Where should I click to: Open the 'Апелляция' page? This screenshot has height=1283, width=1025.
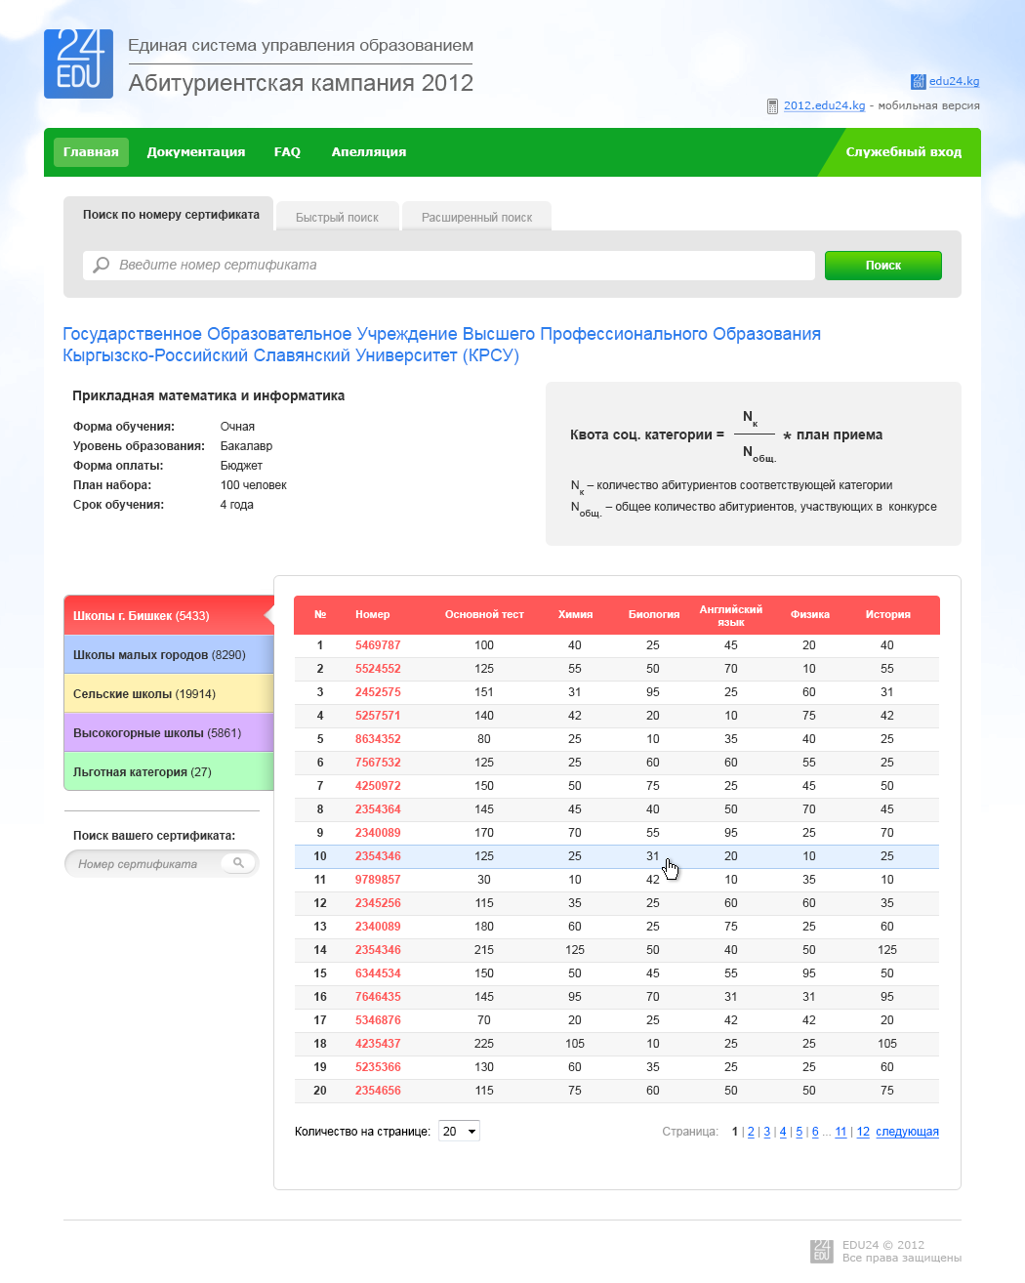tap(368, 151)
